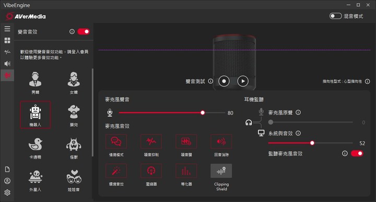Click the 指向性型式：心型指向性 text
376x202 pixels.
point(342,82)
